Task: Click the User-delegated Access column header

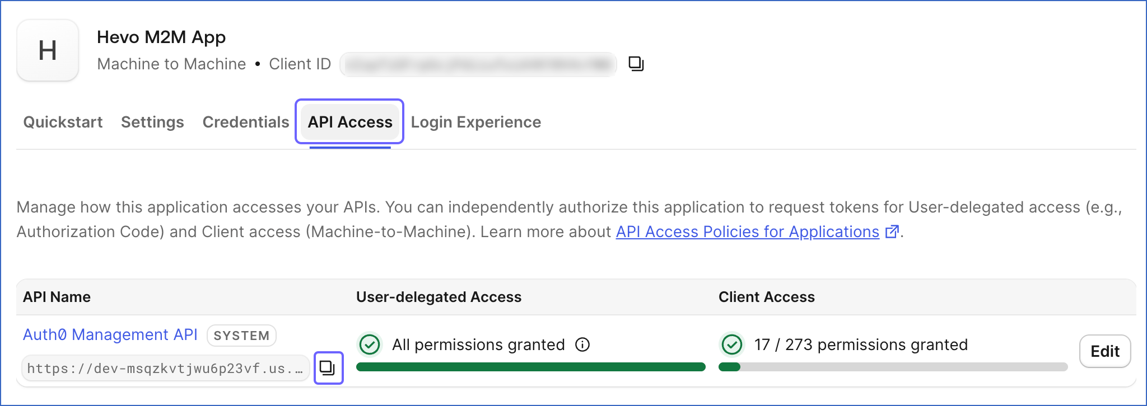Action: point(439,297)
